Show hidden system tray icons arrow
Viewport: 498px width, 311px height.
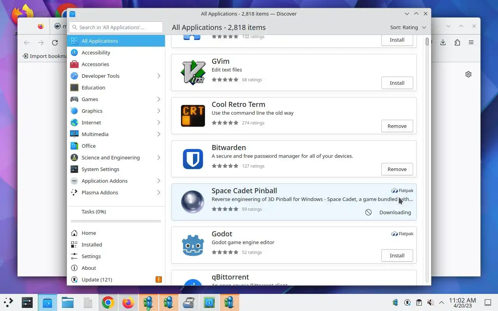(442, 302)
